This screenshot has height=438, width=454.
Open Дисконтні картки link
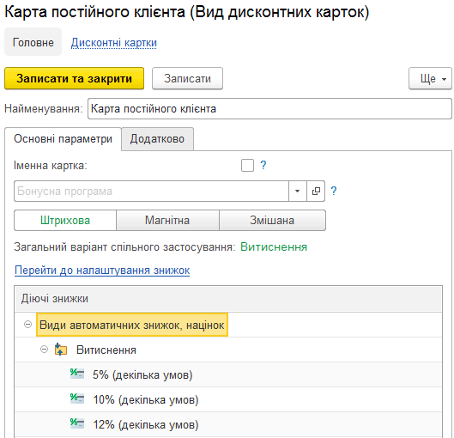pyautogui.click(x=114, y=43)
